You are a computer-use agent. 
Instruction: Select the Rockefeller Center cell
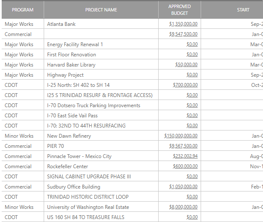[101, 166]
